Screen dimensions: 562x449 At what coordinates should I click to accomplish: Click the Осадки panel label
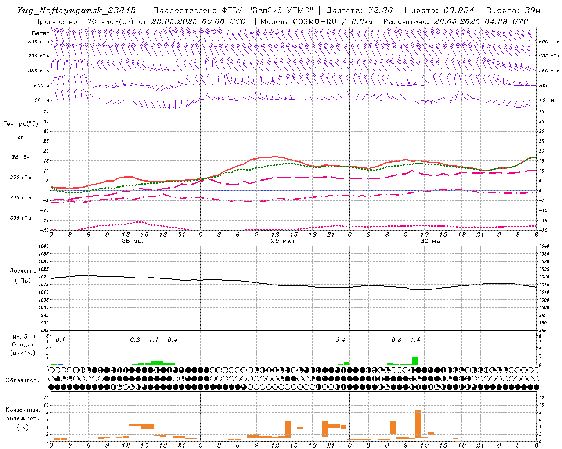tap(23, 345)
